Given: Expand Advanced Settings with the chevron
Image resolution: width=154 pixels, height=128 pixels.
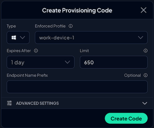Looking at the screenshot, I should pyautogui.click(x=145, y=103).
